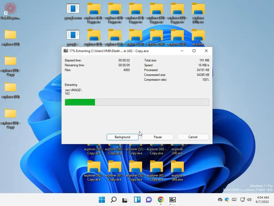Select the explorer (40).exe icon

coord(177,171)
